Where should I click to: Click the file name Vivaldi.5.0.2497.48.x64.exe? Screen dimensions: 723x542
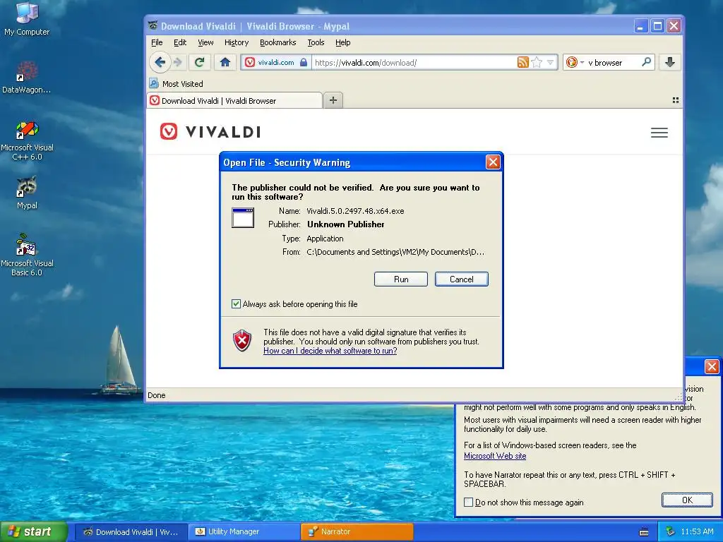pos(356,211)
